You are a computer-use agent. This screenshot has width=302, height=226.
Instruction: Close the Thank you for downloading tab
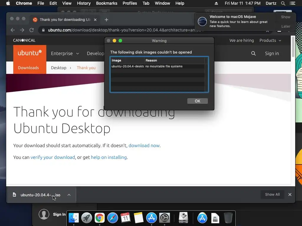(x=95, y=20)
